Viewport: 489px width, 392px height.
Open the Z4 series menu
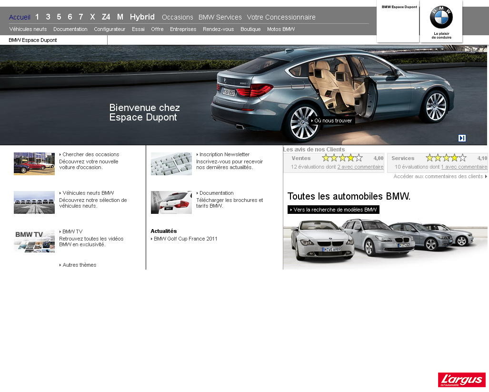[106, 17]
